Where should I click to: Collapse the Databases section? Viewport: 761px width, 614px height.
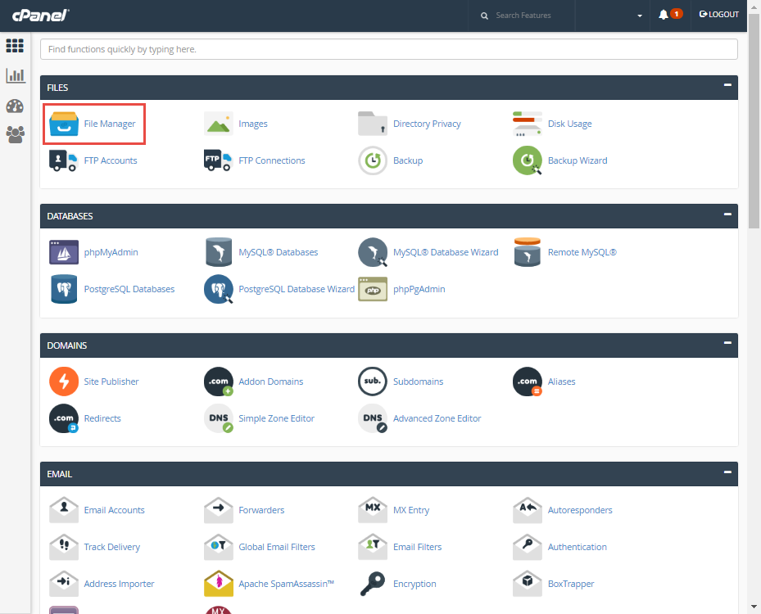[727, 215]
